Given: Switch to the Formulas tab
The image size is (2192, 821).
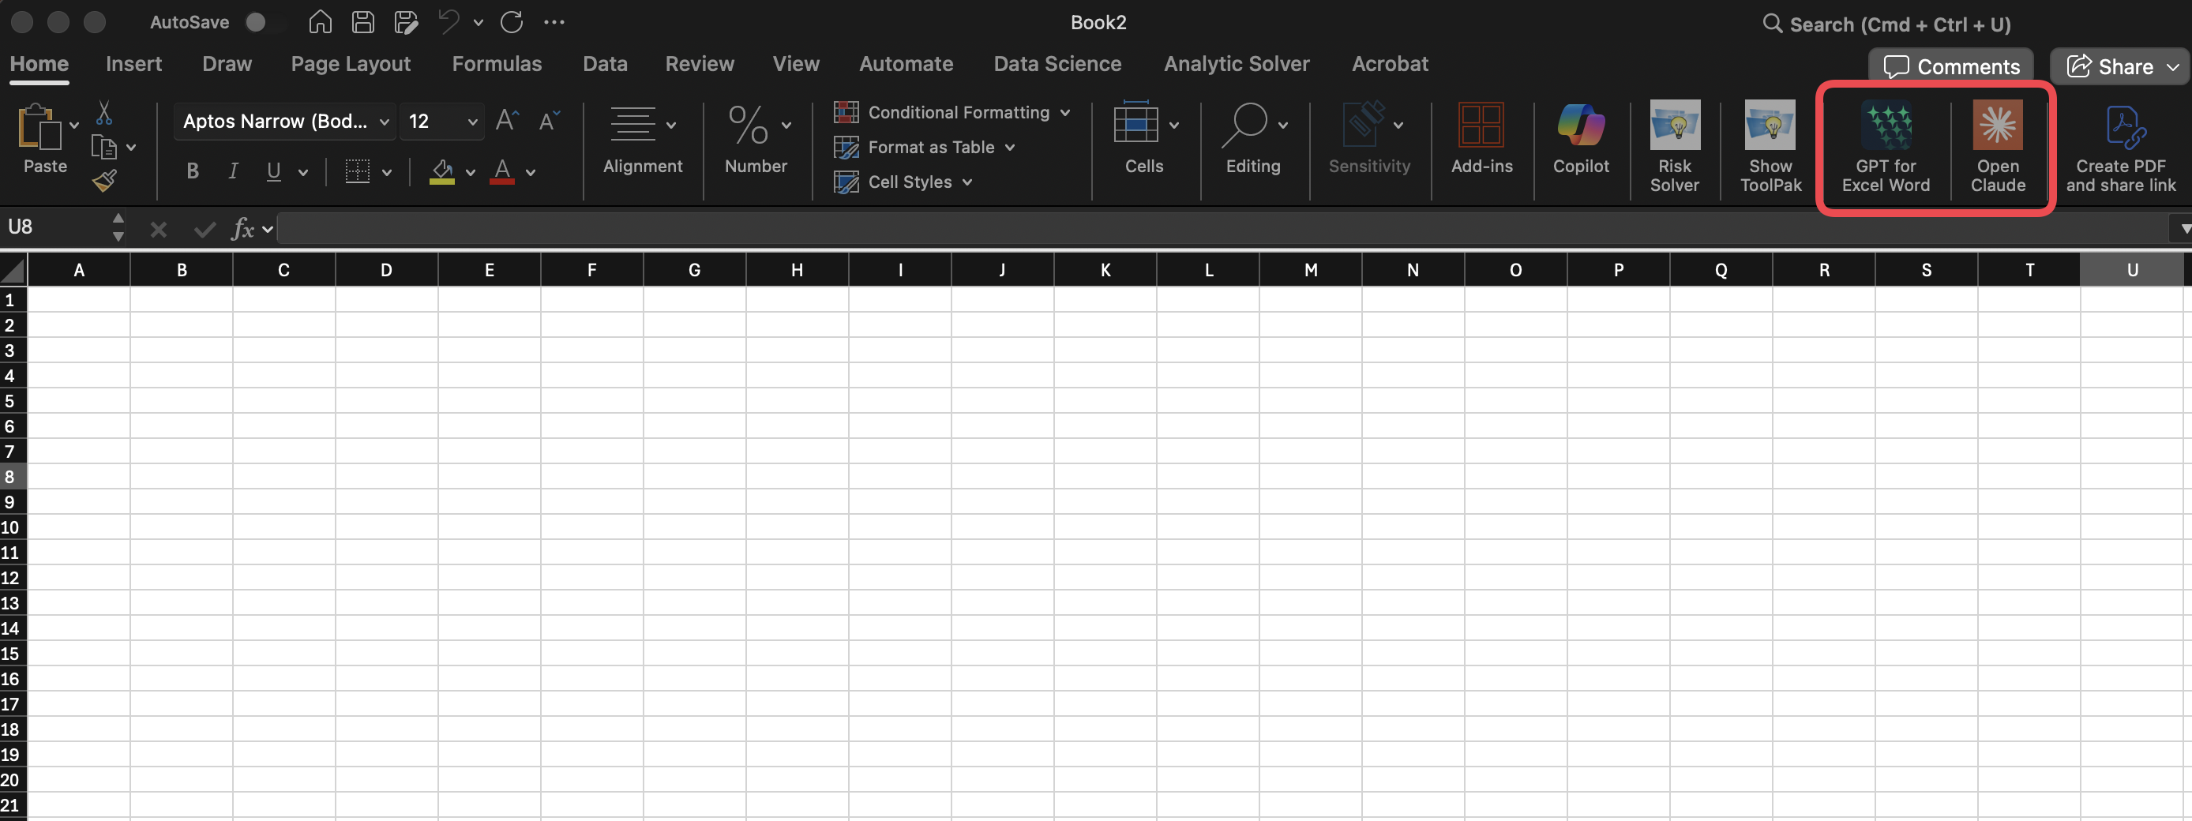Looking at the screenshot, I should (496, 64).
